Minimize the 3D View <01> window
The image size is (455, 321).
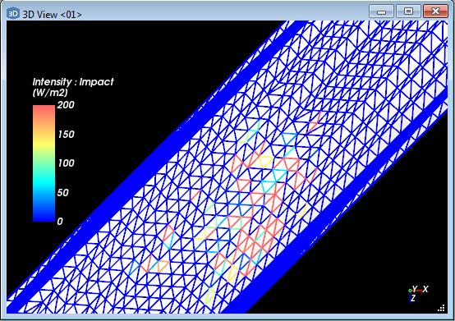(381, 11)
